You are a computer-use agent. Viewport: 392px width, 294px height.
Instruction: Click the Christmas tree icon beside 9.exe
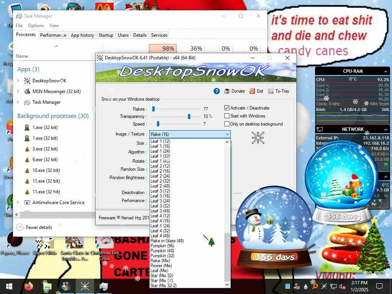(27, 160)
